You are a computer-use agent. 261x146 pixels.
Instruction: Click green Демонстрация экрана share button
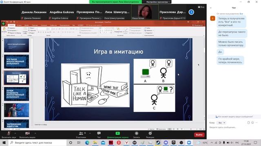(x=117, y=135)
